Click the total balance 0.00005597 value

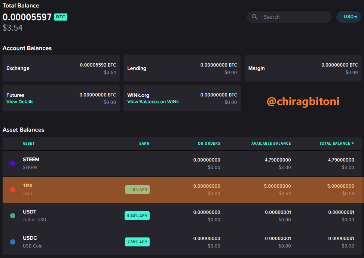click(x=27, y=17)
